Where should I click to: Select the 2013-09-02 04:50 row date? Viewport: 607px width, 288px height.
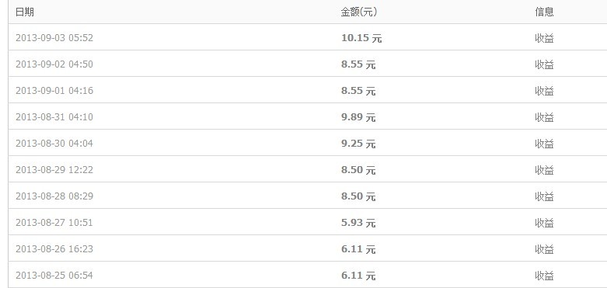pos(54,64)
